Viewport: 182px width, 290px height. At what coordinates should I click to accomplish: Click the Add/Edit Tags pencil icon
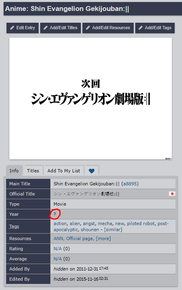pos(141,28)
